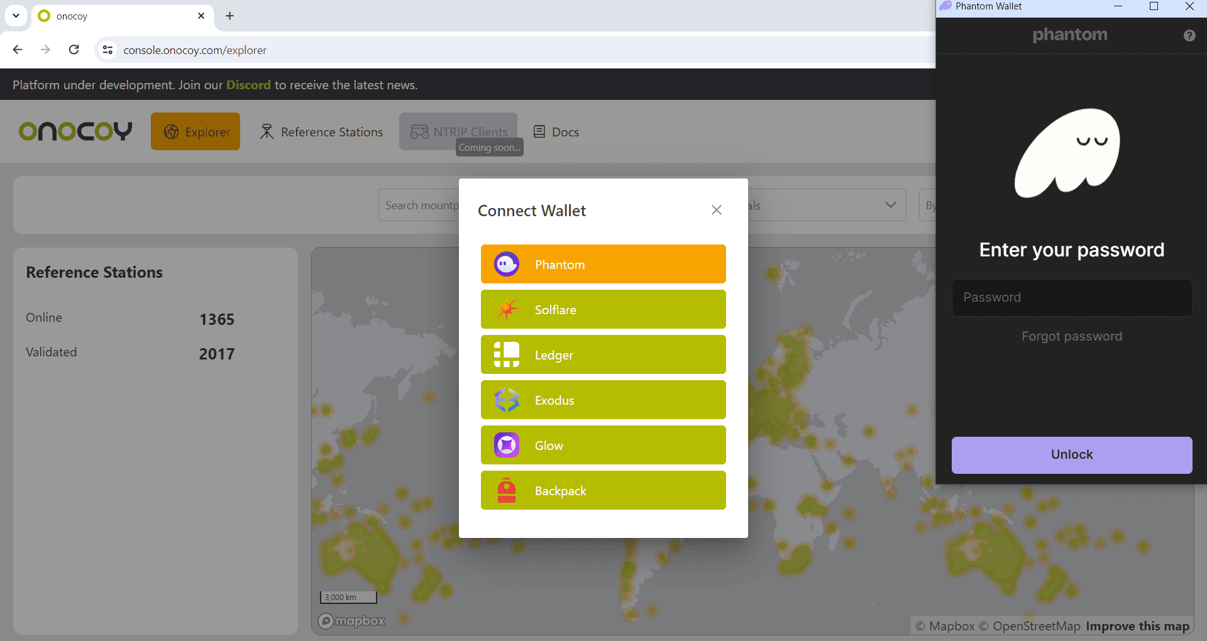Click the Phantom ghost icon in wallet list
This screenshot has height=641, width=1207.
tap(507, 264)
